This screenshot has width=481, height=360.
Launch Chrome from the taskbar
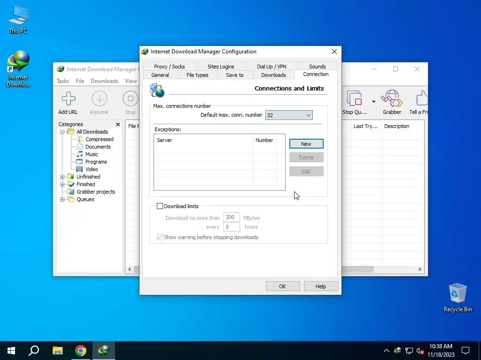pyautogui.click(x=80, y=351)
